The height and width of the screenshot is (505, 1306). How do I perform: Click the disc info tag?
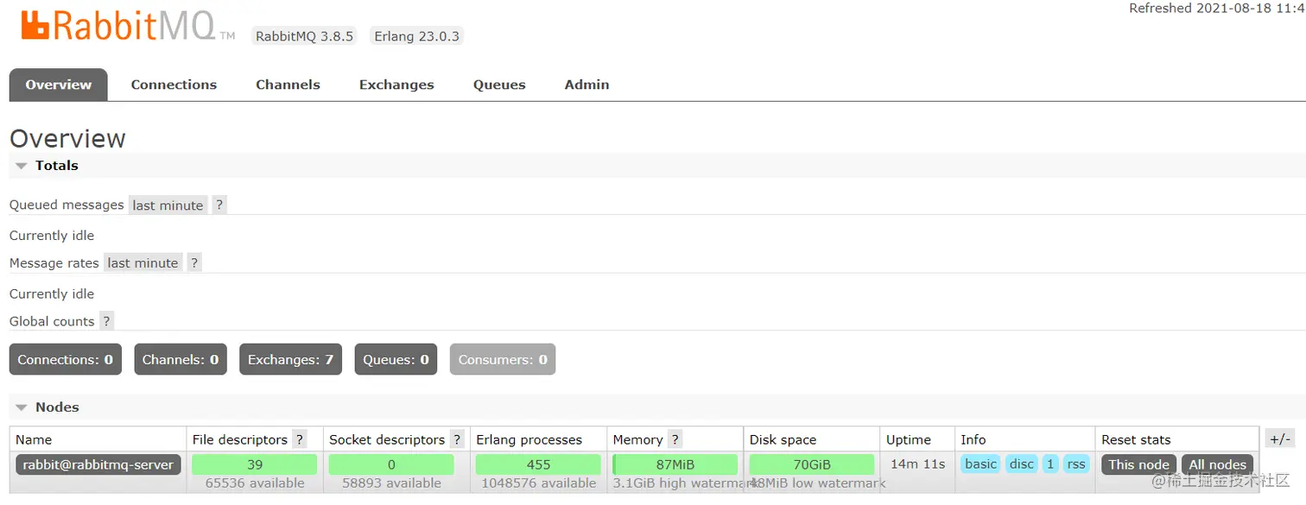pos(1022,464)
